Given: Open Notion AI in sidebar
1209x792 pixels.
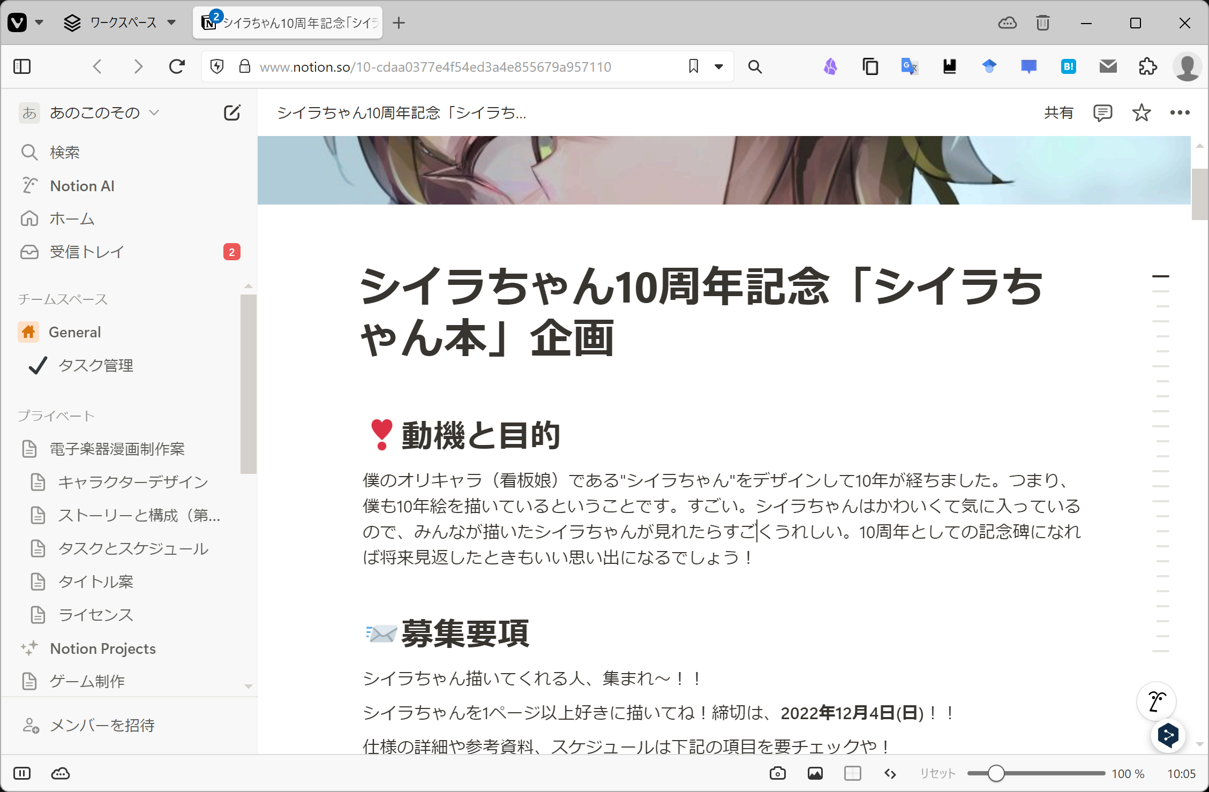Looking at the screenshot, I should [x=129, y=185].
